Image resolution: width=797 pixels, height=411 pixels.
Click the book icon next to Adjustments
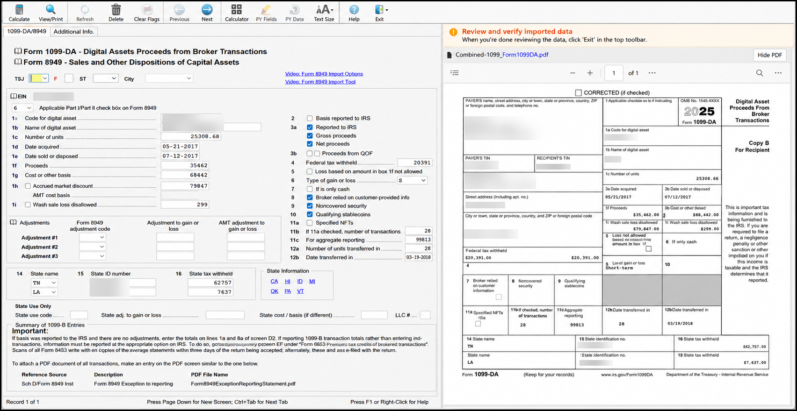coord(14,223)
